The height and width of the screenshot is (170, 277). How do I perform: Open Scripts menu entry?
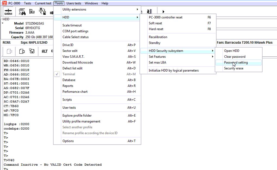[97, 100]
